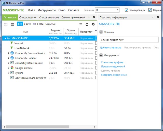Image resolution: width=163 pixels, height=131 pixels.
Task: Click the Connectify Hotspot app icon
Action: point(12,58)
